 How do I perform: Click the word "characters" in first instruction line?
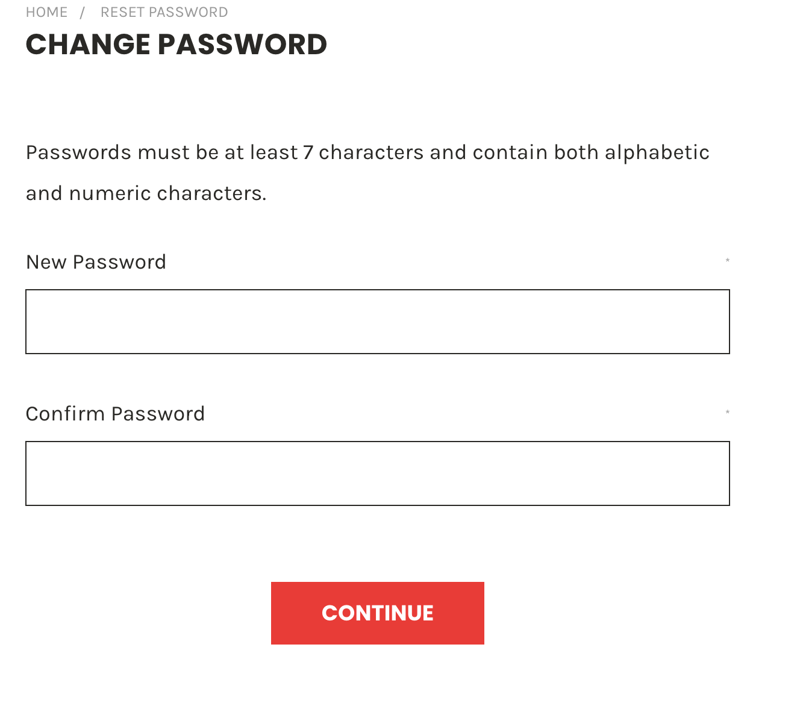pos(371,152)
